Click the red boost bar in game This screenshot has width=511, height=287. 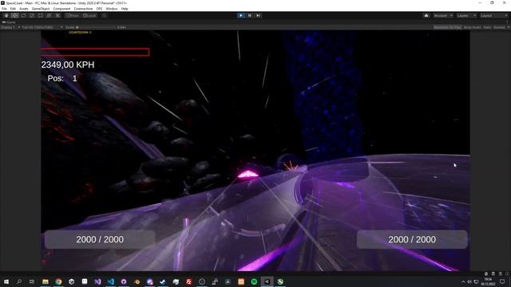point(95,52)
